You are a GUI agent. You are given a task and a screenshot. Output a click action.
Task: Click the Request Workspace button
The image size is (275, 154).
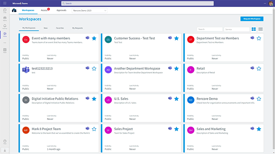pos(252,19)
